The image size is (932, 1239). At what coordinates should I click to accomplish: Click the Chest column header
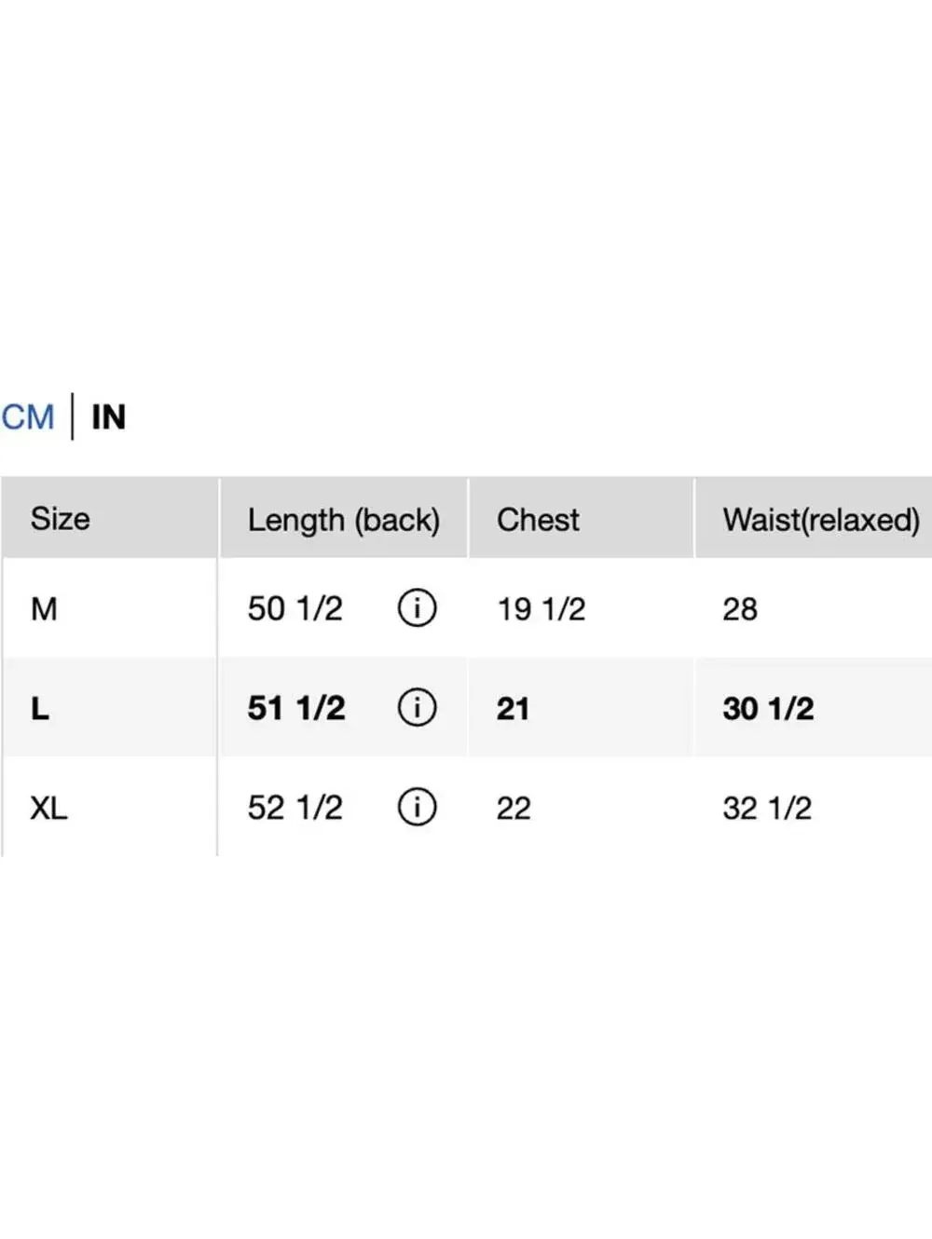point(538,520)
